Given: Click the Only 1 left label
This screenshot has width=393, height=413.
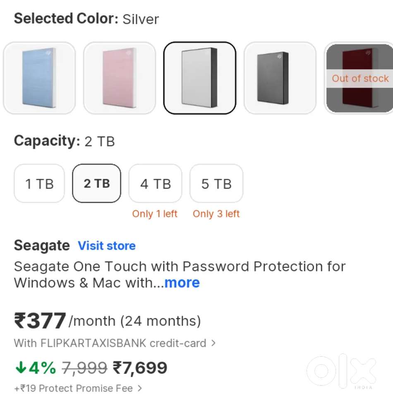Looking at the screenshot, I should coord(155,214).
